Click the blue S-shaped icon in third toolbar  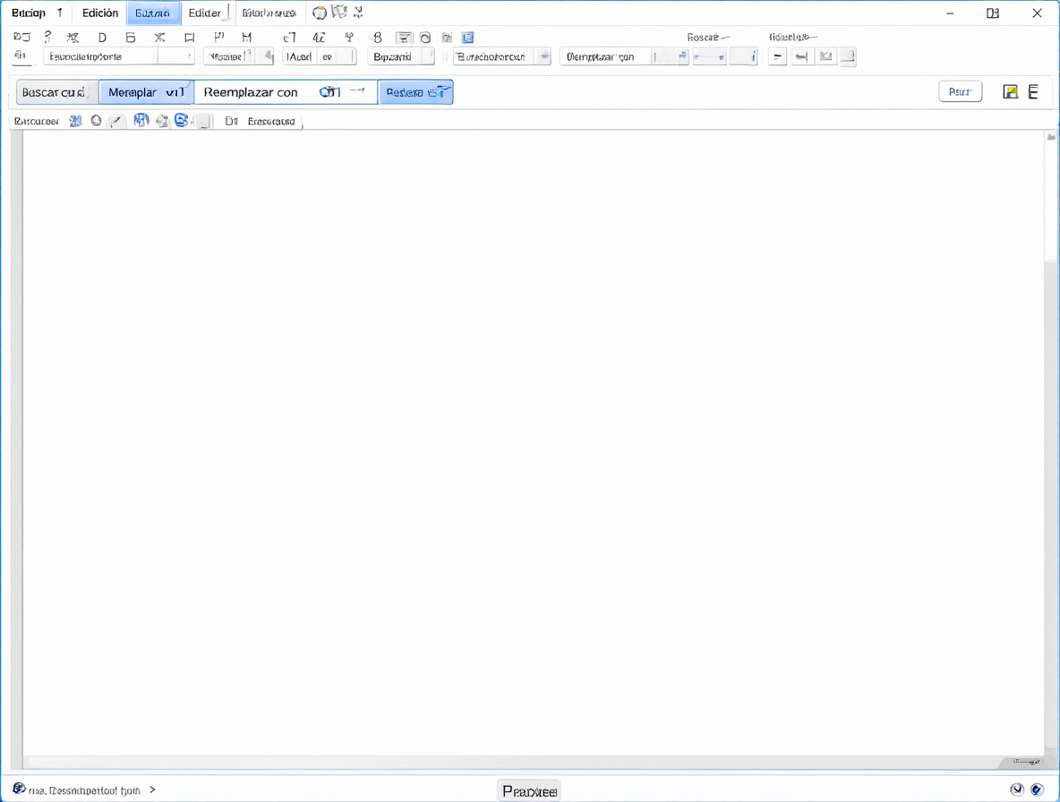point(181,120)
